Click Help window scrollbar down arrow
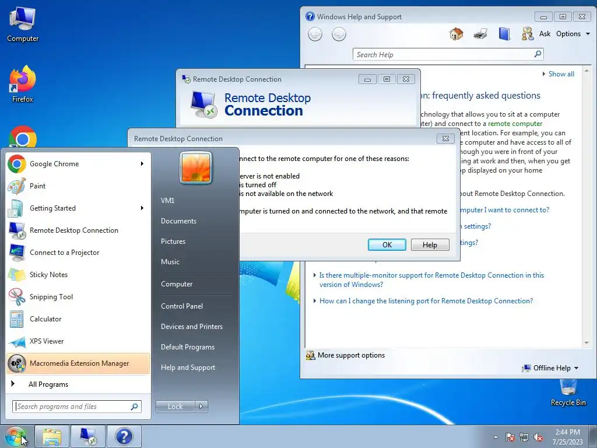 (587, 343)
